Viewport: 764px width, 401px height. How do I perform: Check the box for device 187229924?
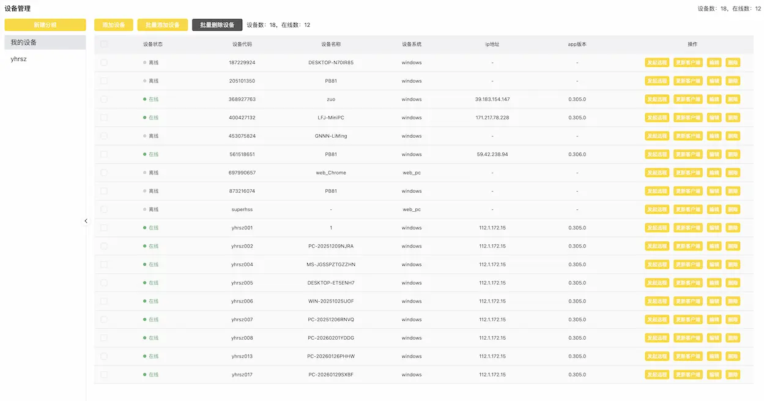104,62
